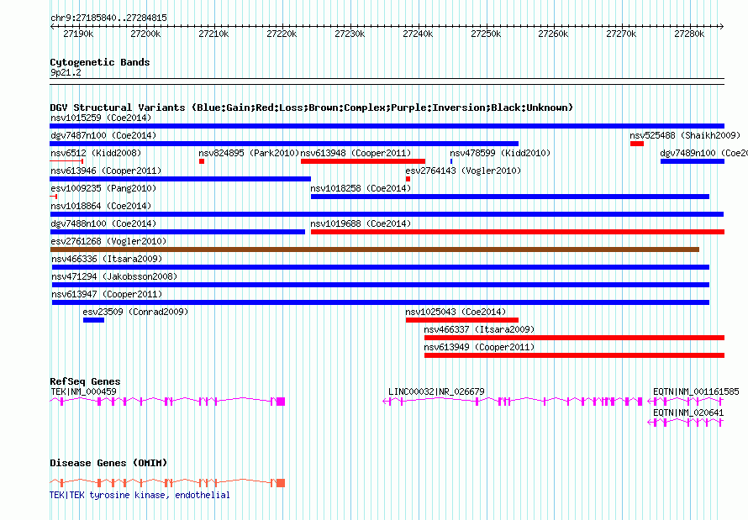
Task: Open the nsv613949 (Cooper2011) red loss bar
Action: (x=574, y=355)
